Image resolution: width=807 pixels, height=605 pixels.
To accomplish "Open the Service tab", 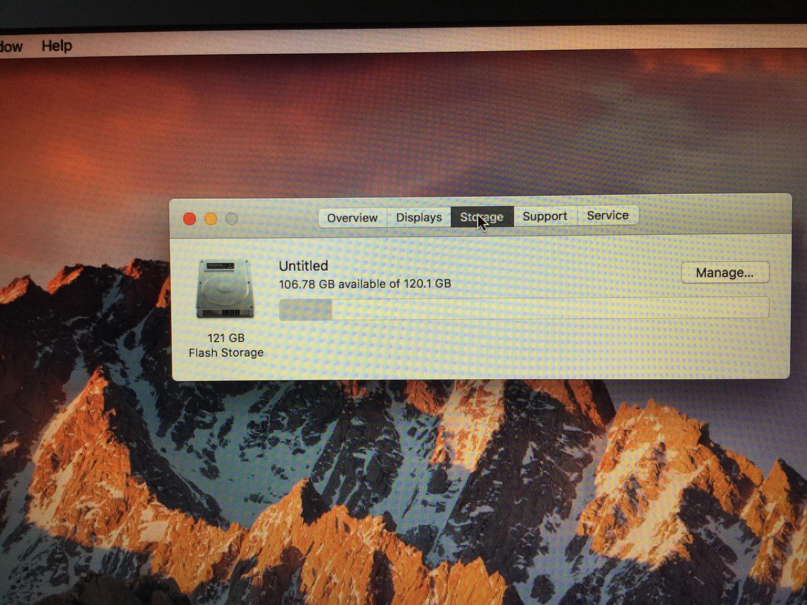I will point(607,215).
